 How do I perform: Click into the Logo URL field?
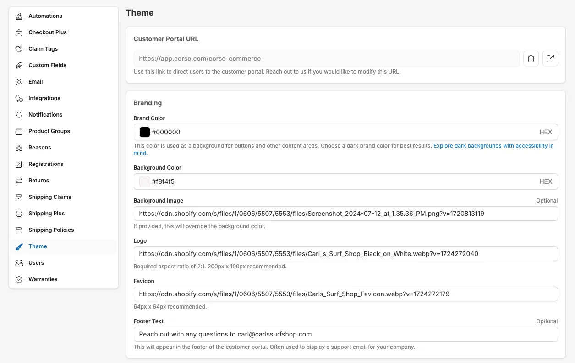pyautogui.click(x=345, y=254)
